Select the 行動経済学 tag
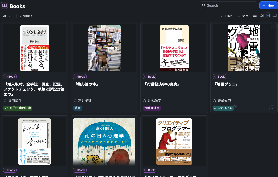Viewport: 278px width, 177px height. 152,108
